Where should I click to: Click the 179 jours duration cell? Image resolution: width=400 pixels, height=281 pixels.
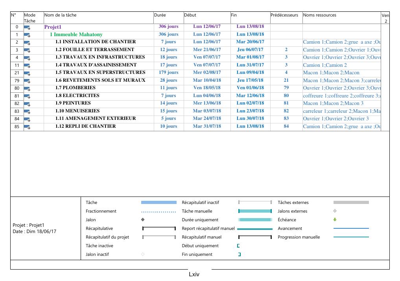[x=168, y=73]
